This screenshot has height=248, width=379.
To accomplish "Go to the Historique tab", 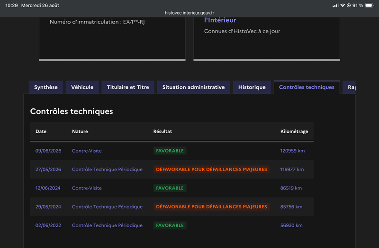I will (x=252, y=87).
